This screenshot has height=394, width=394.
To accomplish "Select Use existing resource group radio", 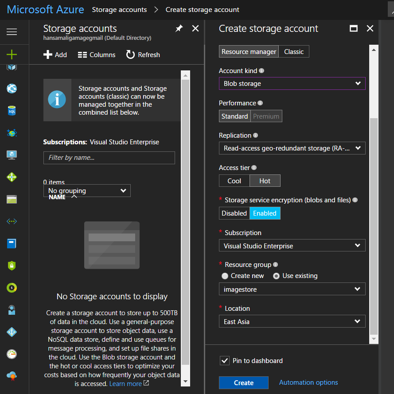I will click(276, 276).
